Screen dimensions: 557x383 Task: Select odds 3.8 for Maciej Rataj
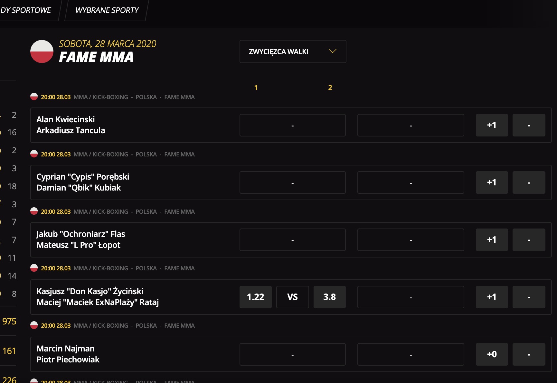(x=329, y=297)
